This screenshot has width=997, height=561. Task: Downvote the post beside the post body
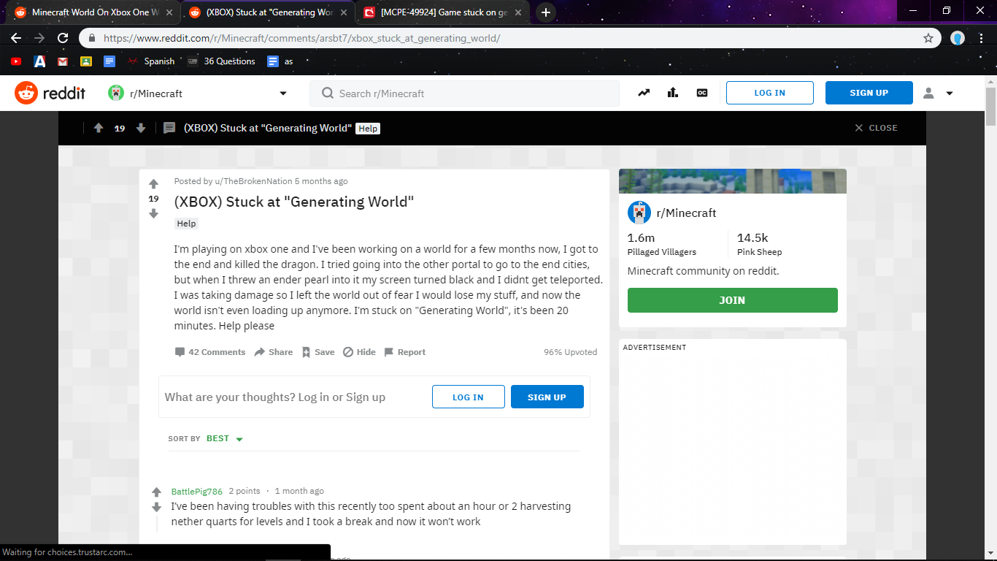[x=153, y=213]
